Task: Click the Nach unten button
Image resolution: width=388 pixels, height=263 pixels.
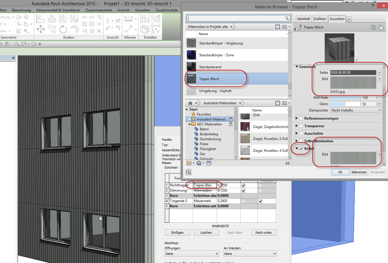Action: click(264, 233)
